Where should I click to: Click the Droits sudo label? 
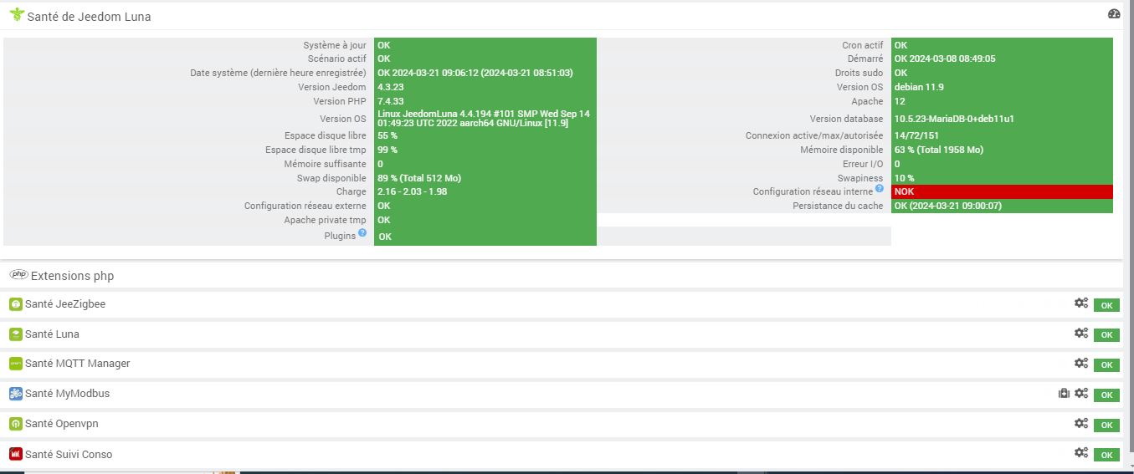tap(859, 73)
